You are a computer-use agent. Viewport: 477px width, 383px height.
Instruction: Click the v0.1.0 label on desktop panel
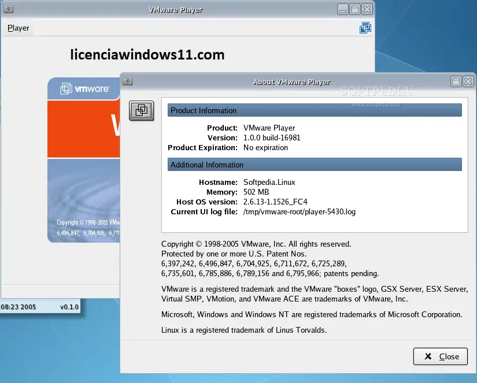coord(69,307)
